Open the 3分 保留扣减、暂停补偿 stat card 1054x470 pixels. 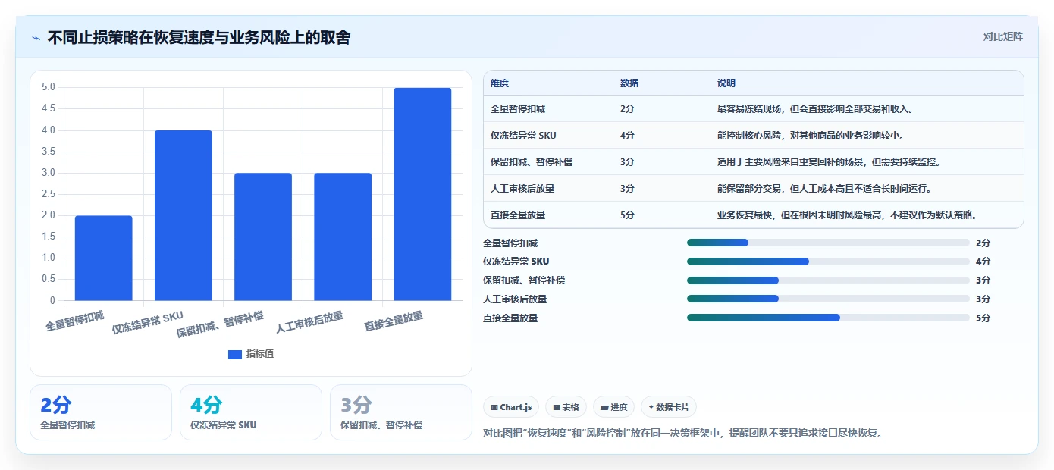(401, 412)
